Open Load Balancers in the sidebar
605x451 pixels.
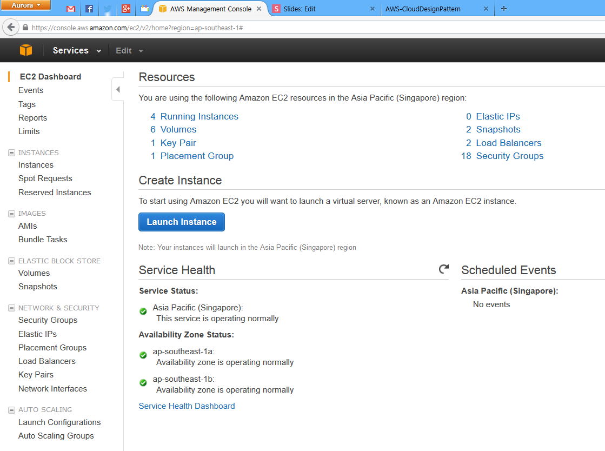click(47, 361)
